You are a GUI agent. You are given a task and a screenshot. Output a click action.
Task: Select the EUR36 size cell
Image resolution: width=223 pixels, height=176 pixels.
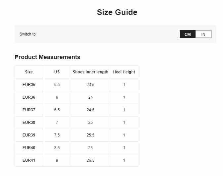29,97
